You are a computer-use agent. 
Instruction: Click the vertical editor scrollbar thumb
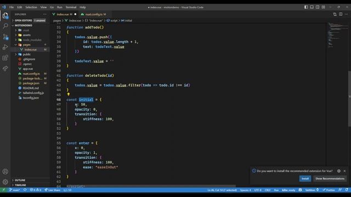(349, 99)
